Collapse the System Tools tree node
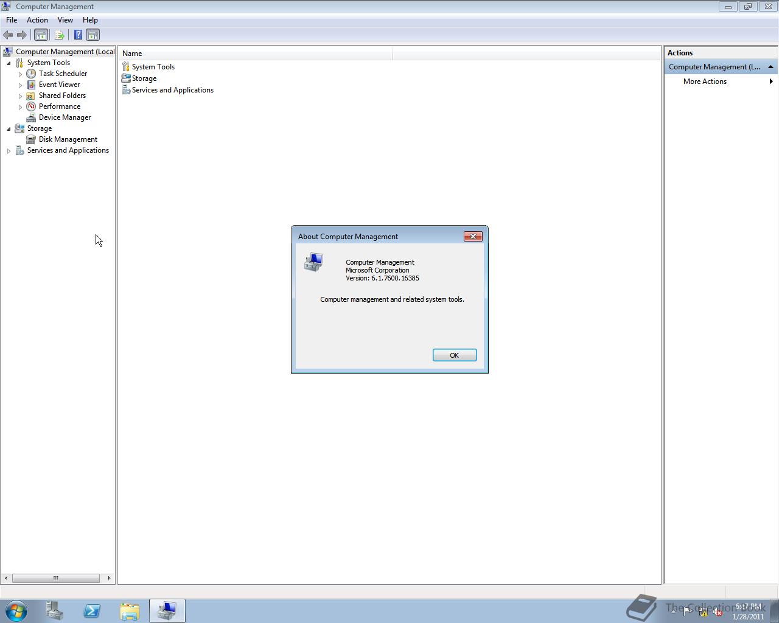 click(x=9, y=63)
